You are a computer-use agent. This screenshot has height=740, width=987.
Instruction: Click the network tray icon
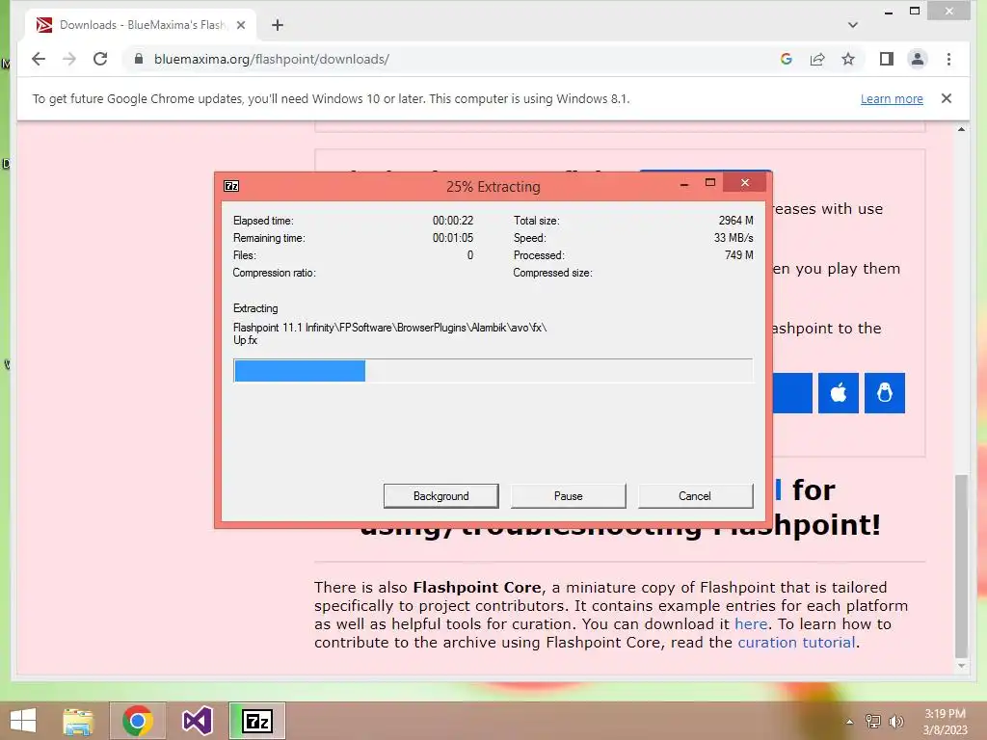[873, 722]
